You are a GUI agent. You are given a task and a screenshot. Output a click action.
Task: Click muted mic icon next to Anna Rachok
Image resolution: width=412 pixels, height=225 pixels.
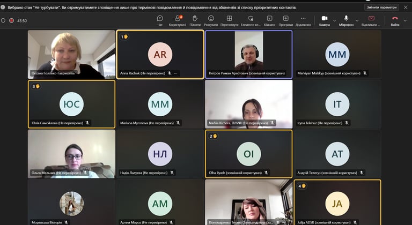[x=170, y=73]
